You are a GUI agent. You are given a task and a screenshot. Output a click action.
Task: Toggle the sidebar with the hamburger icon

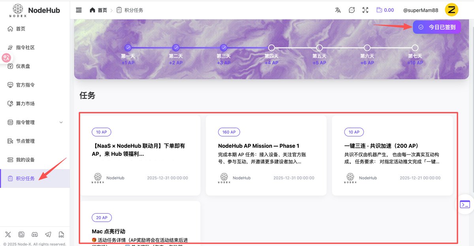(79, 10)
